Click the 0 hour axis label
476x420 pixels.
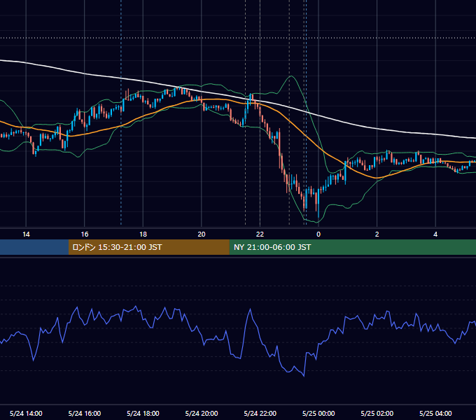pos(318,234)
